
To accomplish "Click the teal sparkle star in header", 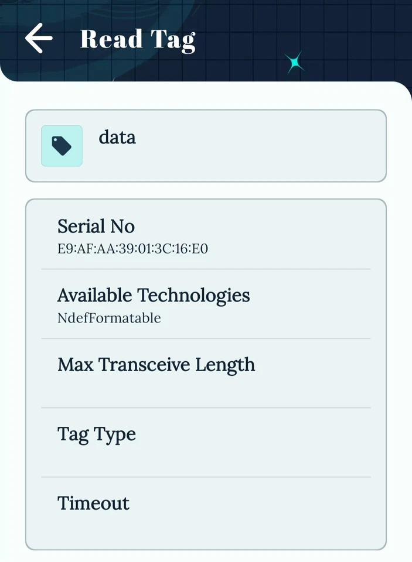I will pyautogui.click(x=295, y=63).
